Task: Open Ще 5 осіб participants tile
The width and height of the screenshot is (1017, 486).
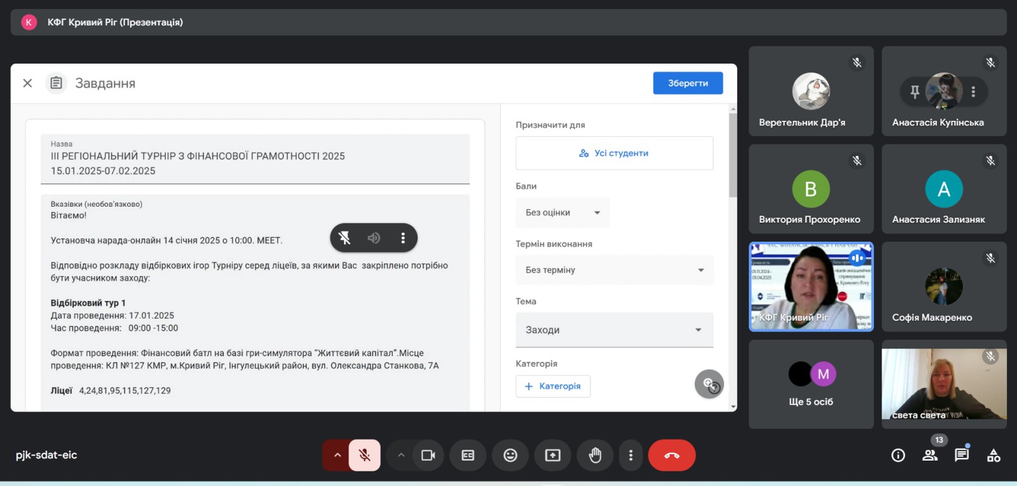Action: 811,384
